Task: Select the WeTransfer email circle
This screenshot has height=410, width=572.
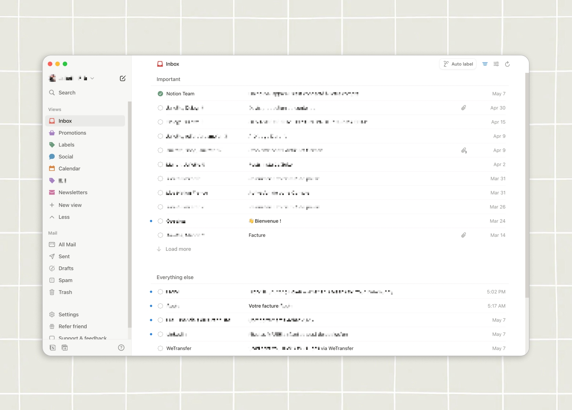Action: 160,348
